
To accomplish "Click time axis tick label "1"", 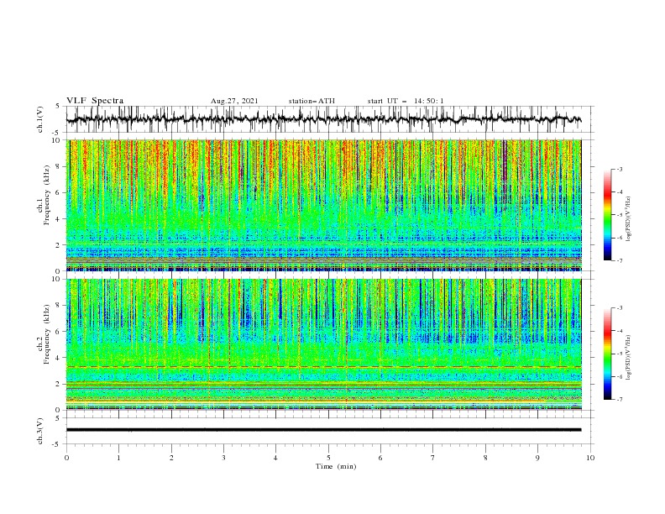I will coord(118,458).
